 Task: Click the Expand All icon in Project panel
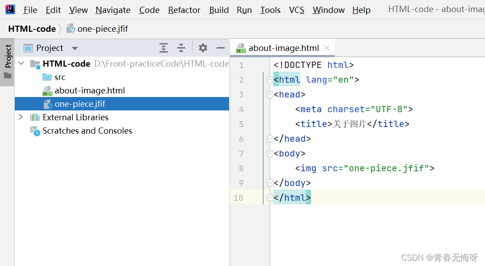pos(164,48)
